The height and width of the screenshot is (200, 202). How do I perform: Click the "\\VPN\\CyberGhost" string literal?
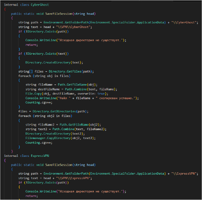click(73, 27)
